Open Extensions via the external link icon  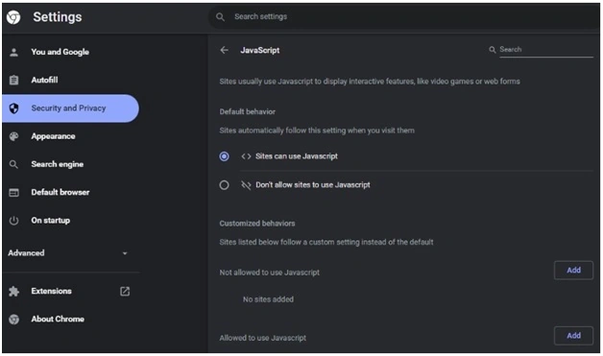(125, 291)
